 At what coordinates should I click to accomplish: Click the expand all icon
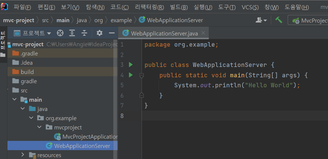click(x=72, y=33)
